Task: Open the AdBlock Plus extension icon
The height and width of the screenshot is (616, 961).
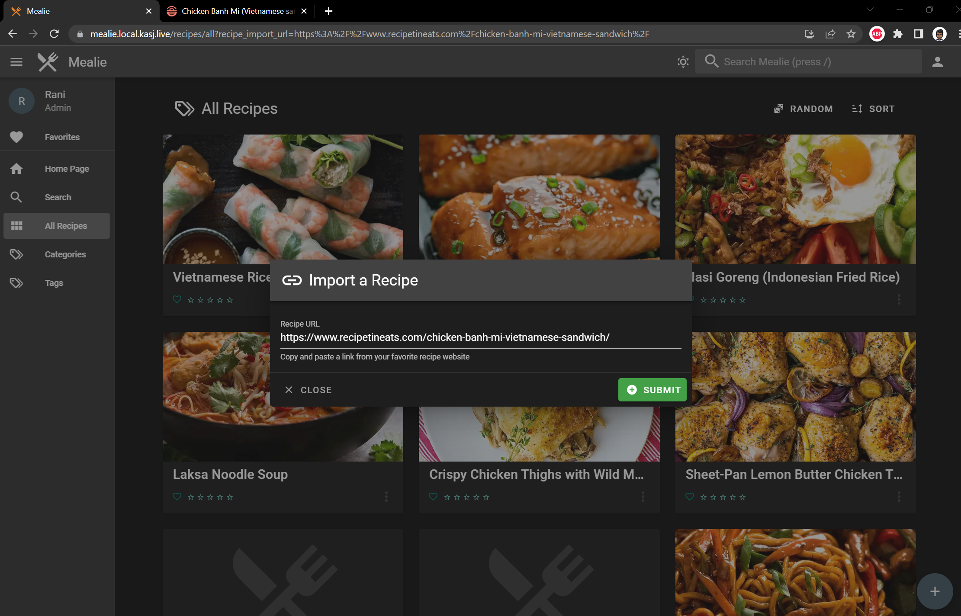Action: [877, 34]
